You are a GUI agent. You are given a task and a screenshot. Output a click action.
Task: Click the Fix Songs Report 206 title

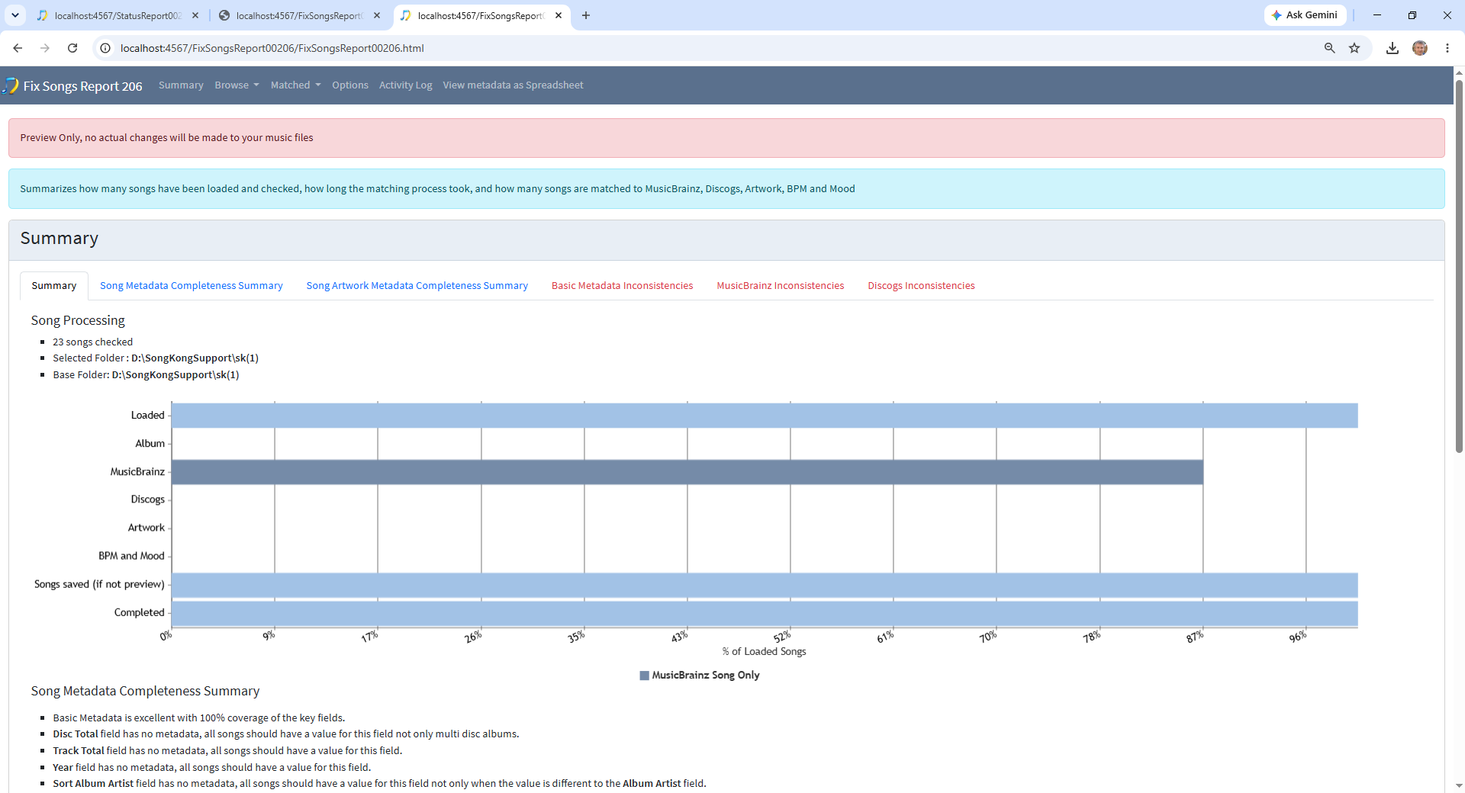(82, 86)
